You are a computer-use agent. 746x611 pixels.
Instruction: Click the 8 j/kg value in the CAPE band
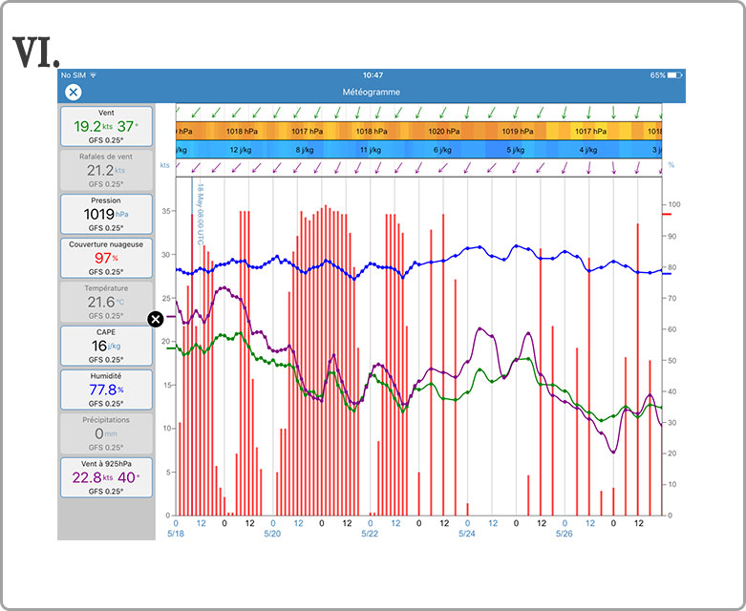(x=305, y=150)
